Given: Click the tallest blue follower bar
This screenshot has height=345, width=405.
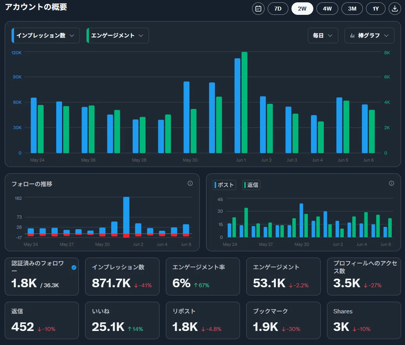Looking at the screenshot, I should [126, 215].
